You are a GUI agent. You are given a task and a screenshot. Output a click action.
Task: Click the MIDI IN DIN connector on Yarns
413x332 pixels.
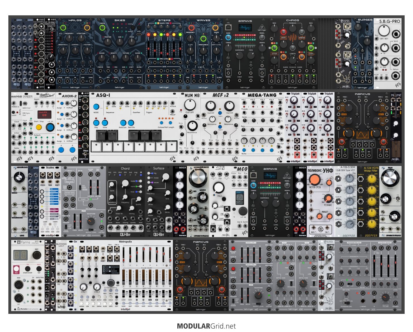pyautogui.click(x=19, y=285)
